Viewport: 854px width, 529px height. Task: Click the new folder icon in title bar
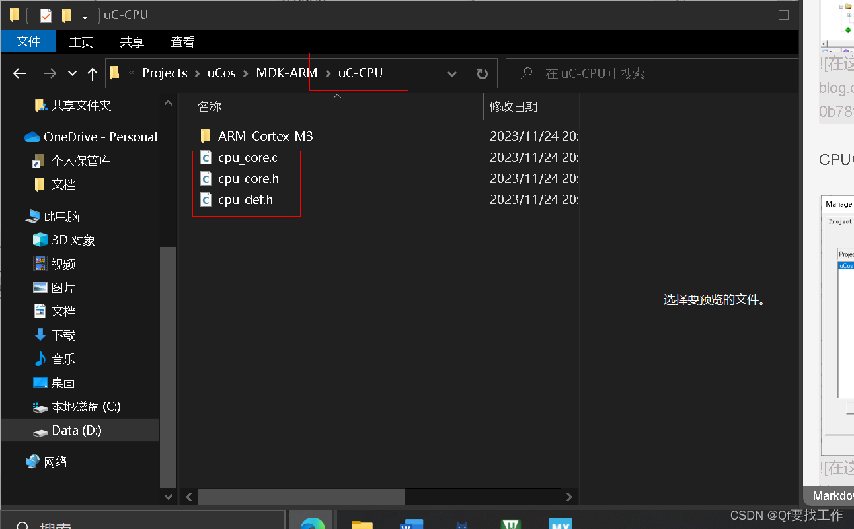pos(67,15)
